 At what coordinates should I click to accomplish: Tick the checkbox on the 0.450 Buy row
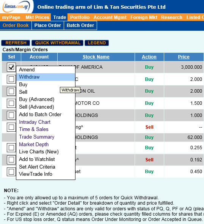coord(11,172)
